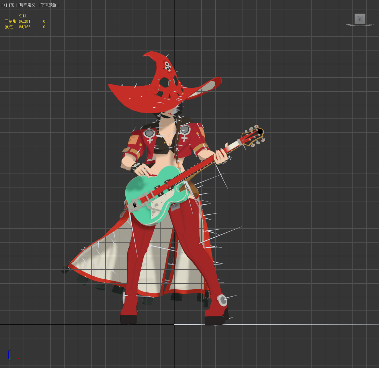Image resolution: width=379 pixels, height=368 pixels.
Task: Open the [+] viewport general menu
Action: coord(4,5)
